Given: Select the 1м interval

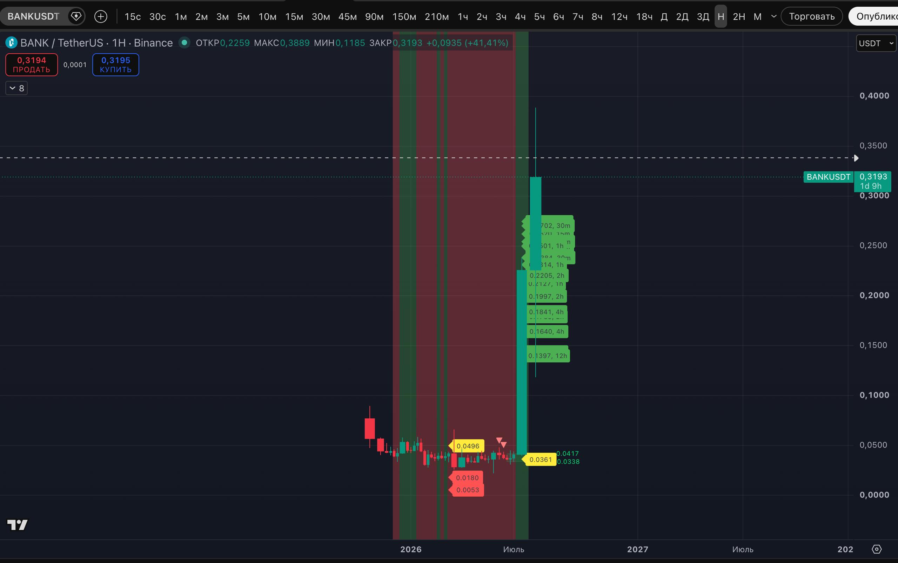Looking at the screenshot, I should tap(181, 17).
